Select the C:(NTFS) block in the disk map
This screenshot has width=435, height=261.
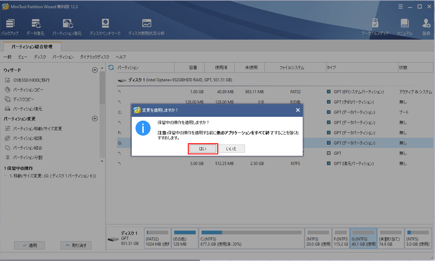251,238
